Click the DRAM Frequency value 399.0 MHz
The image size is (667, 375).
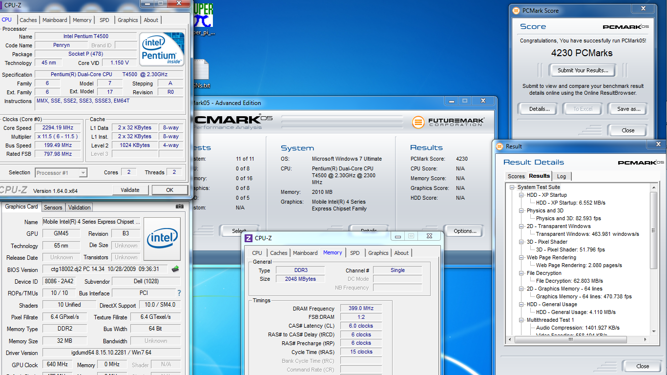coord(360,309)
